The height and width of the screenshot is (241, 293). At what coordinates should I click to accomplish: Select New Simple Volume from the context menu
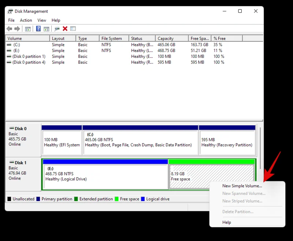click(242, 186)
